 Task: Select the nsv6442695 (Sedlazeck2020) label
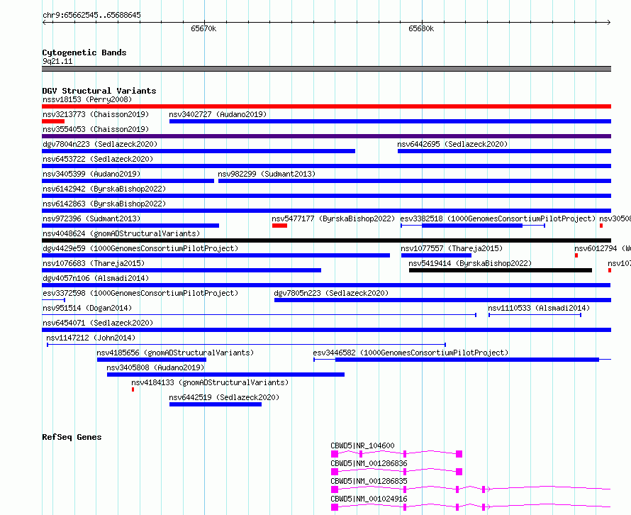coord(452,144)
